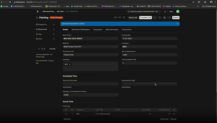Screen dimensions: 217x123
Task: Edit time log row 1 pencil icon
Action: tap(174, 114)
